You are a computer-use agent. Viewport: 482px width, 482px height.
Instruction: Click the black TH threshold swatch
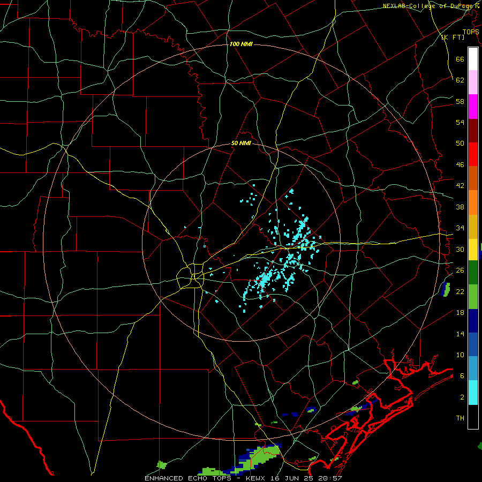pos(473,417)
